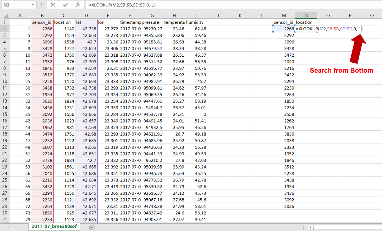Image resolution: width=382 pixels, height=231 pixels.
Task: Select the lookup value 3558 in column M
Action: click(284, 114)
